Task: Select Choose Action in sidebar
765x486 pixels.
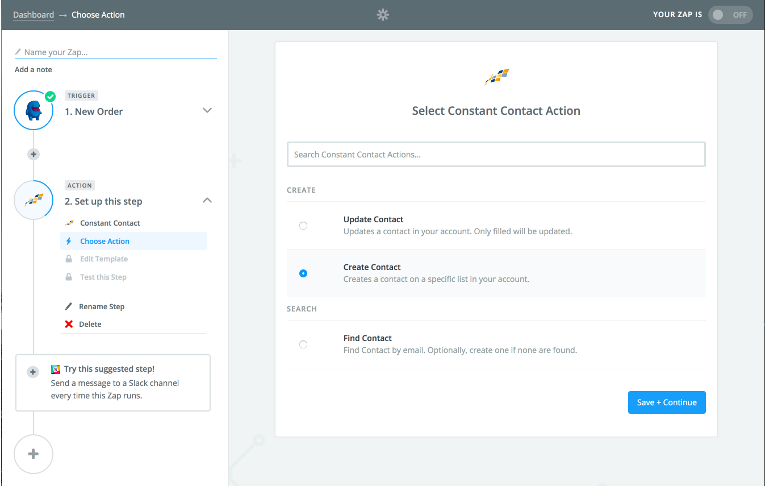Action: (133, 241)
